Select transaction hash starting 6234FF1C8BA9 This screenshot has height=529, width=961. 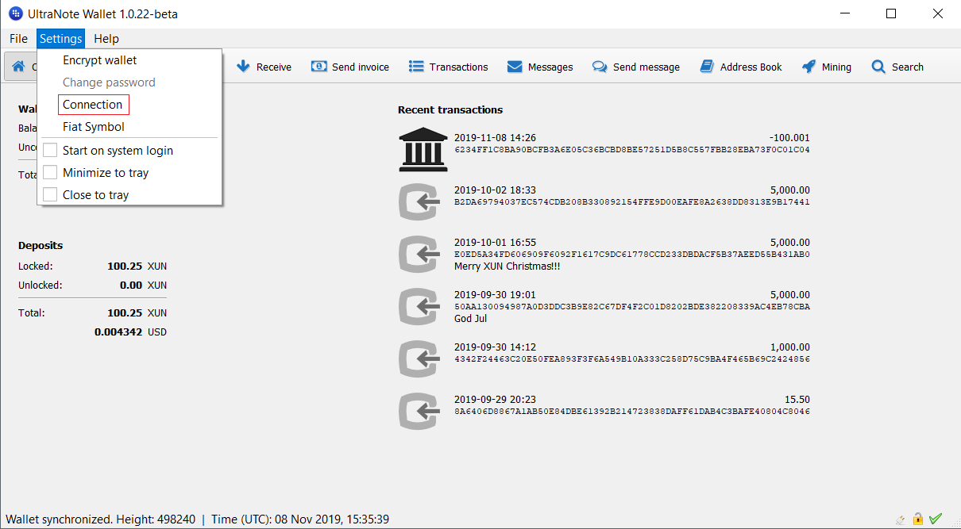click(x=632, y=150)
